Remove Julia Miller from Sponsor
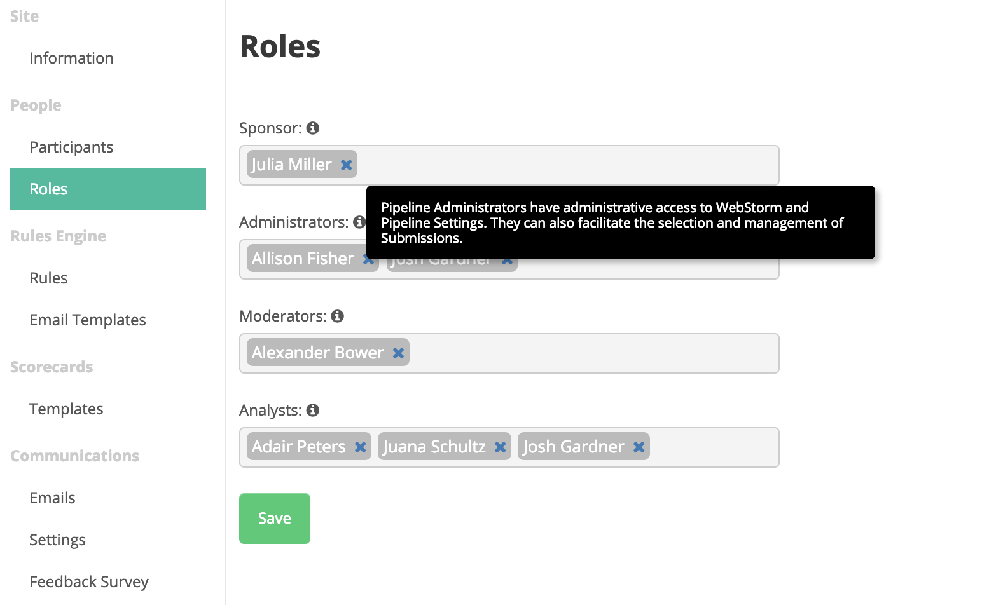 [x=346, y=165]
